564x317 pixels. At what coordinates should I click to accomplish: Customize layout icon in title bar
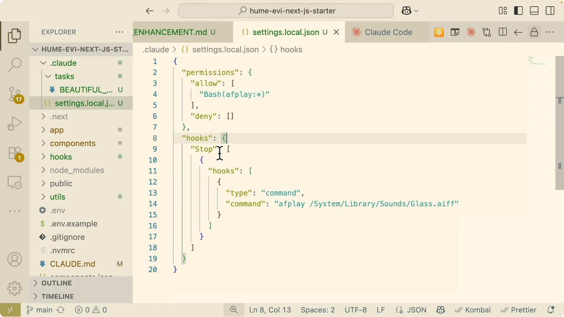click(x=503, y=11)
